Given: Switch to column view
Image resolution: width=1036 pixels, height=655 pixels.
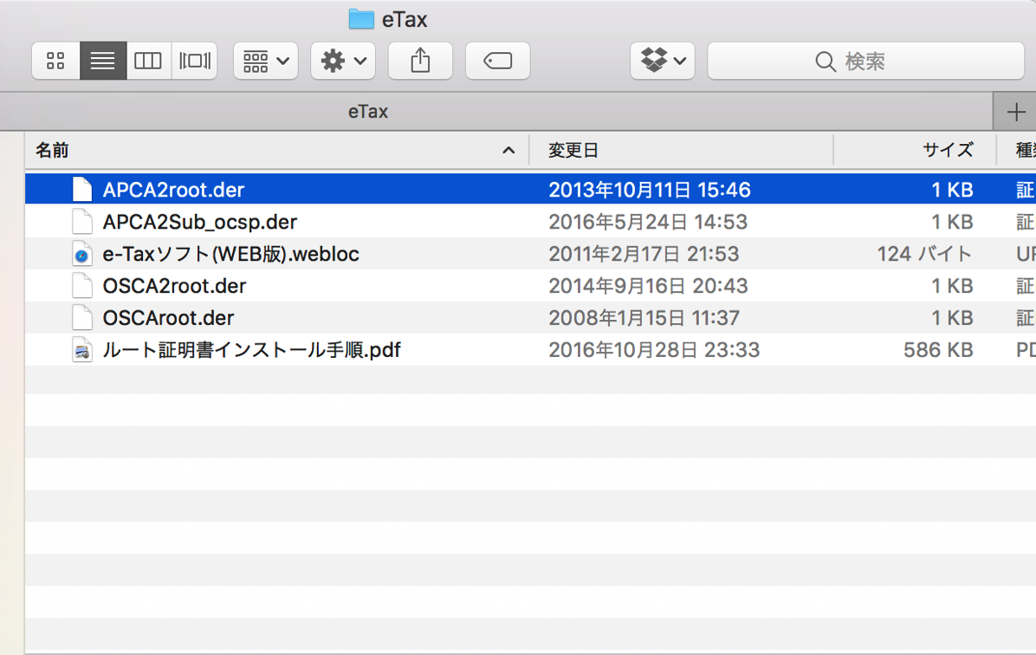Looking at the screenshot, I should click(148, 61).
